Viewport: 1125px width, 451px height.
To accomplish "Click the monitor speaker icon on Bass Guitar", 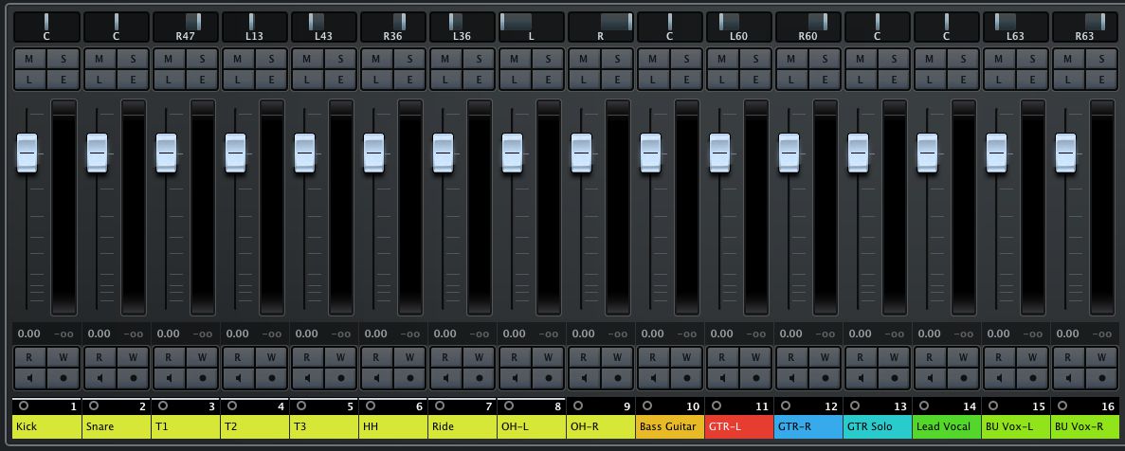I will (x=652, y=376).
